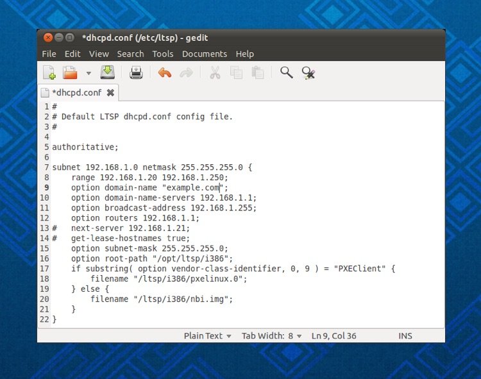This screenshot has height=379, width=481.
Task: Open the Documents menu
Action: 204,54
